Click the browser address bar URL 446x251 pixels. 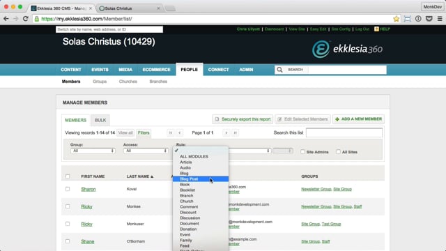pos(86,19)
